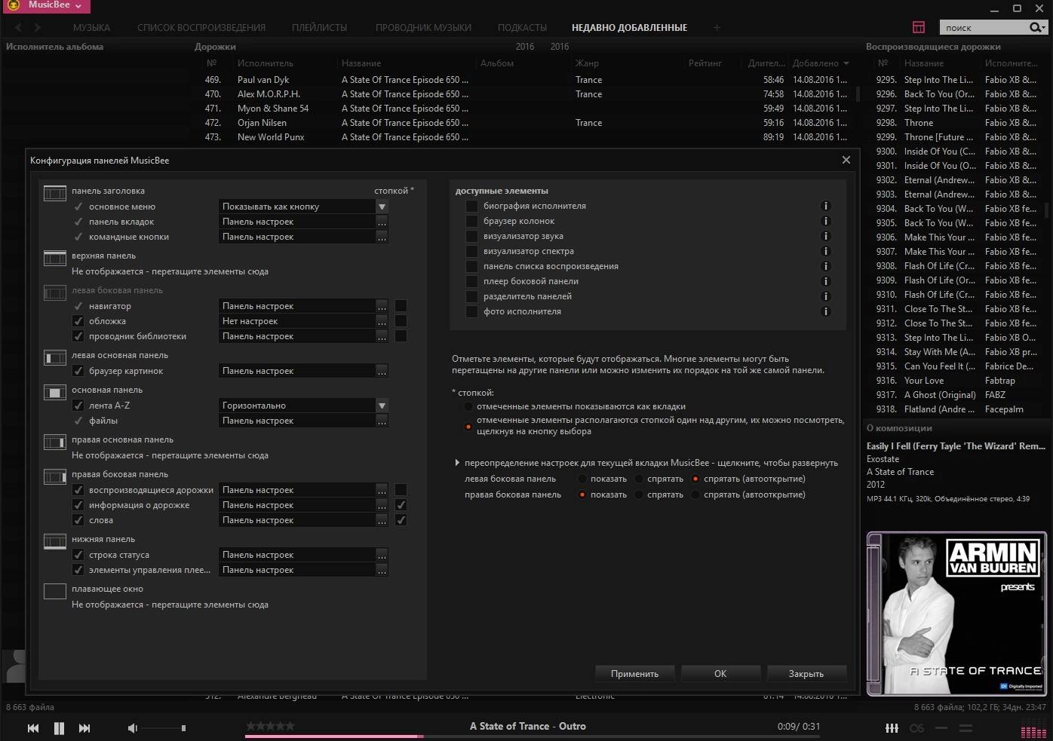The image size is (1053, 741).
Task: Open settings '...' for 'файлы'
Action: pos(382,421)
